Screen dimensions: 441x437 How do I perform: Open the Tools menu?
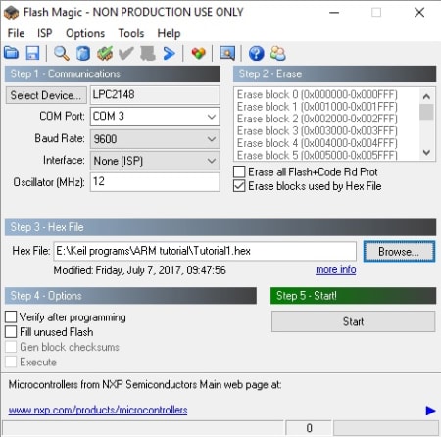point(131,33)
